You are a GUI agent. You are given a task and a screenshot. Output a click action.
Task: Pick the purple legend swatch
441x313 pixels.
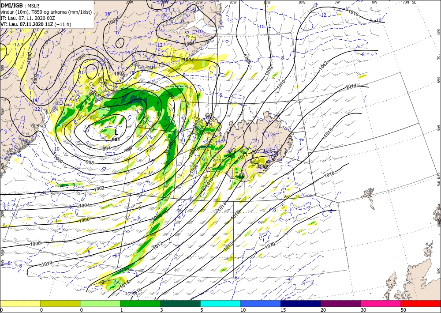tap(340, 303)
